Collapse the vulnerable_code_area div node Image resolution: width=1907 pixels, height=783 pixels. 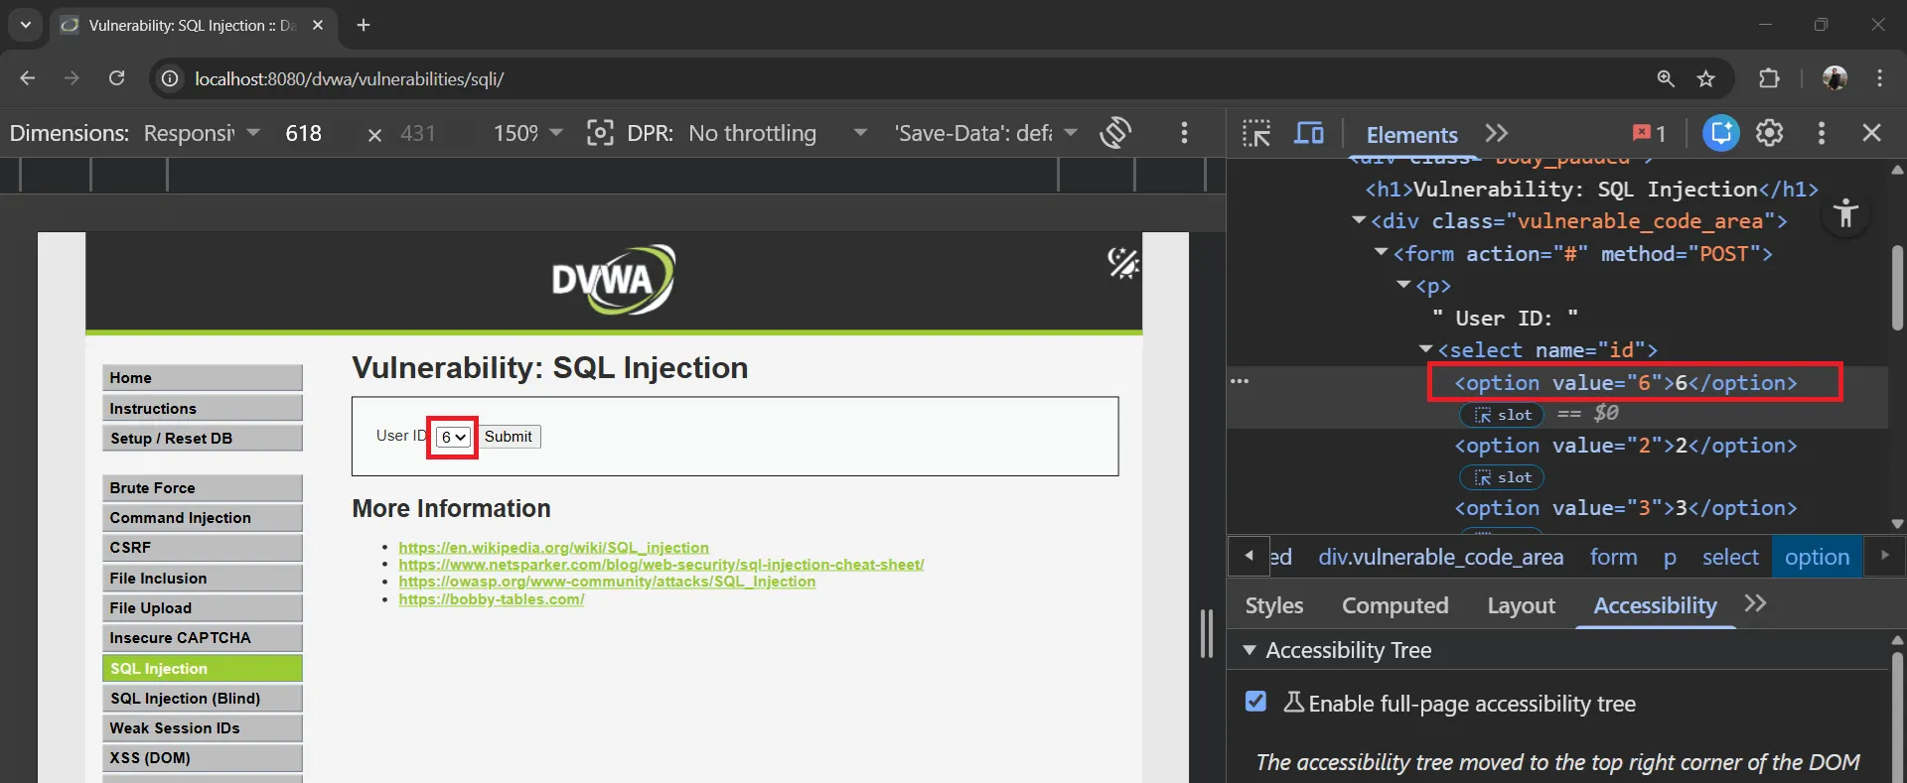click(x=1359, y=220)
